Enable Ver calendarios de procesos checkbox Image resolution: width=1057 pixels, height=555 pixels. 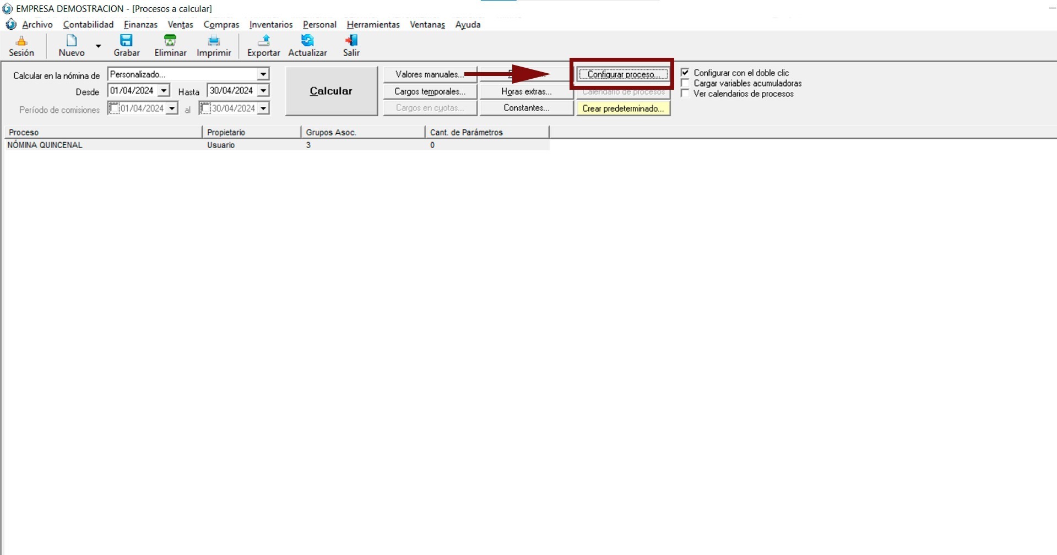[685, 94]
